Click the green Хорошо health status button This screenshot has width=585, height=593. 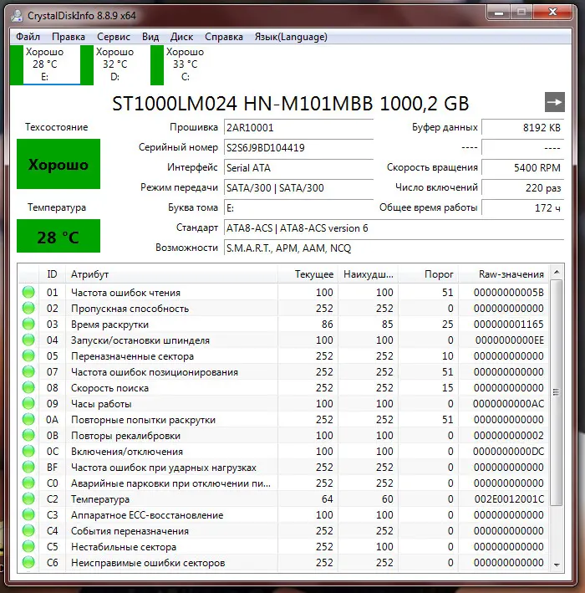point(58,164)
